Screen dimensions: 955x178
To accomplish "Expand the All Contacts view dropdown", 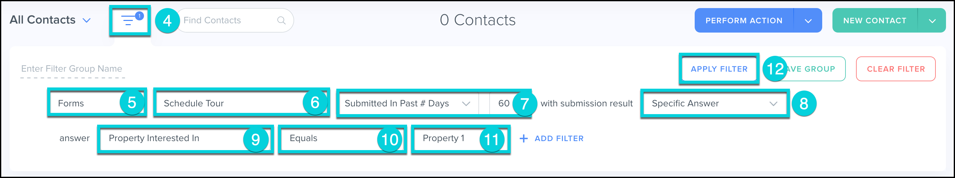I will click(x=87, y=20).
